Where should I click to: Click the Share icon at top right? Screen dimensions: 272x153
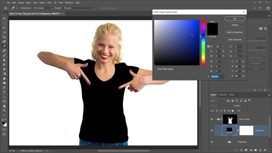(x=268, y=8)
